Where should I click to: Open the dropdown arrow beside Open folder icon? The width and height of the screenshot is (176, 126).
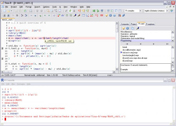[11, 11]
